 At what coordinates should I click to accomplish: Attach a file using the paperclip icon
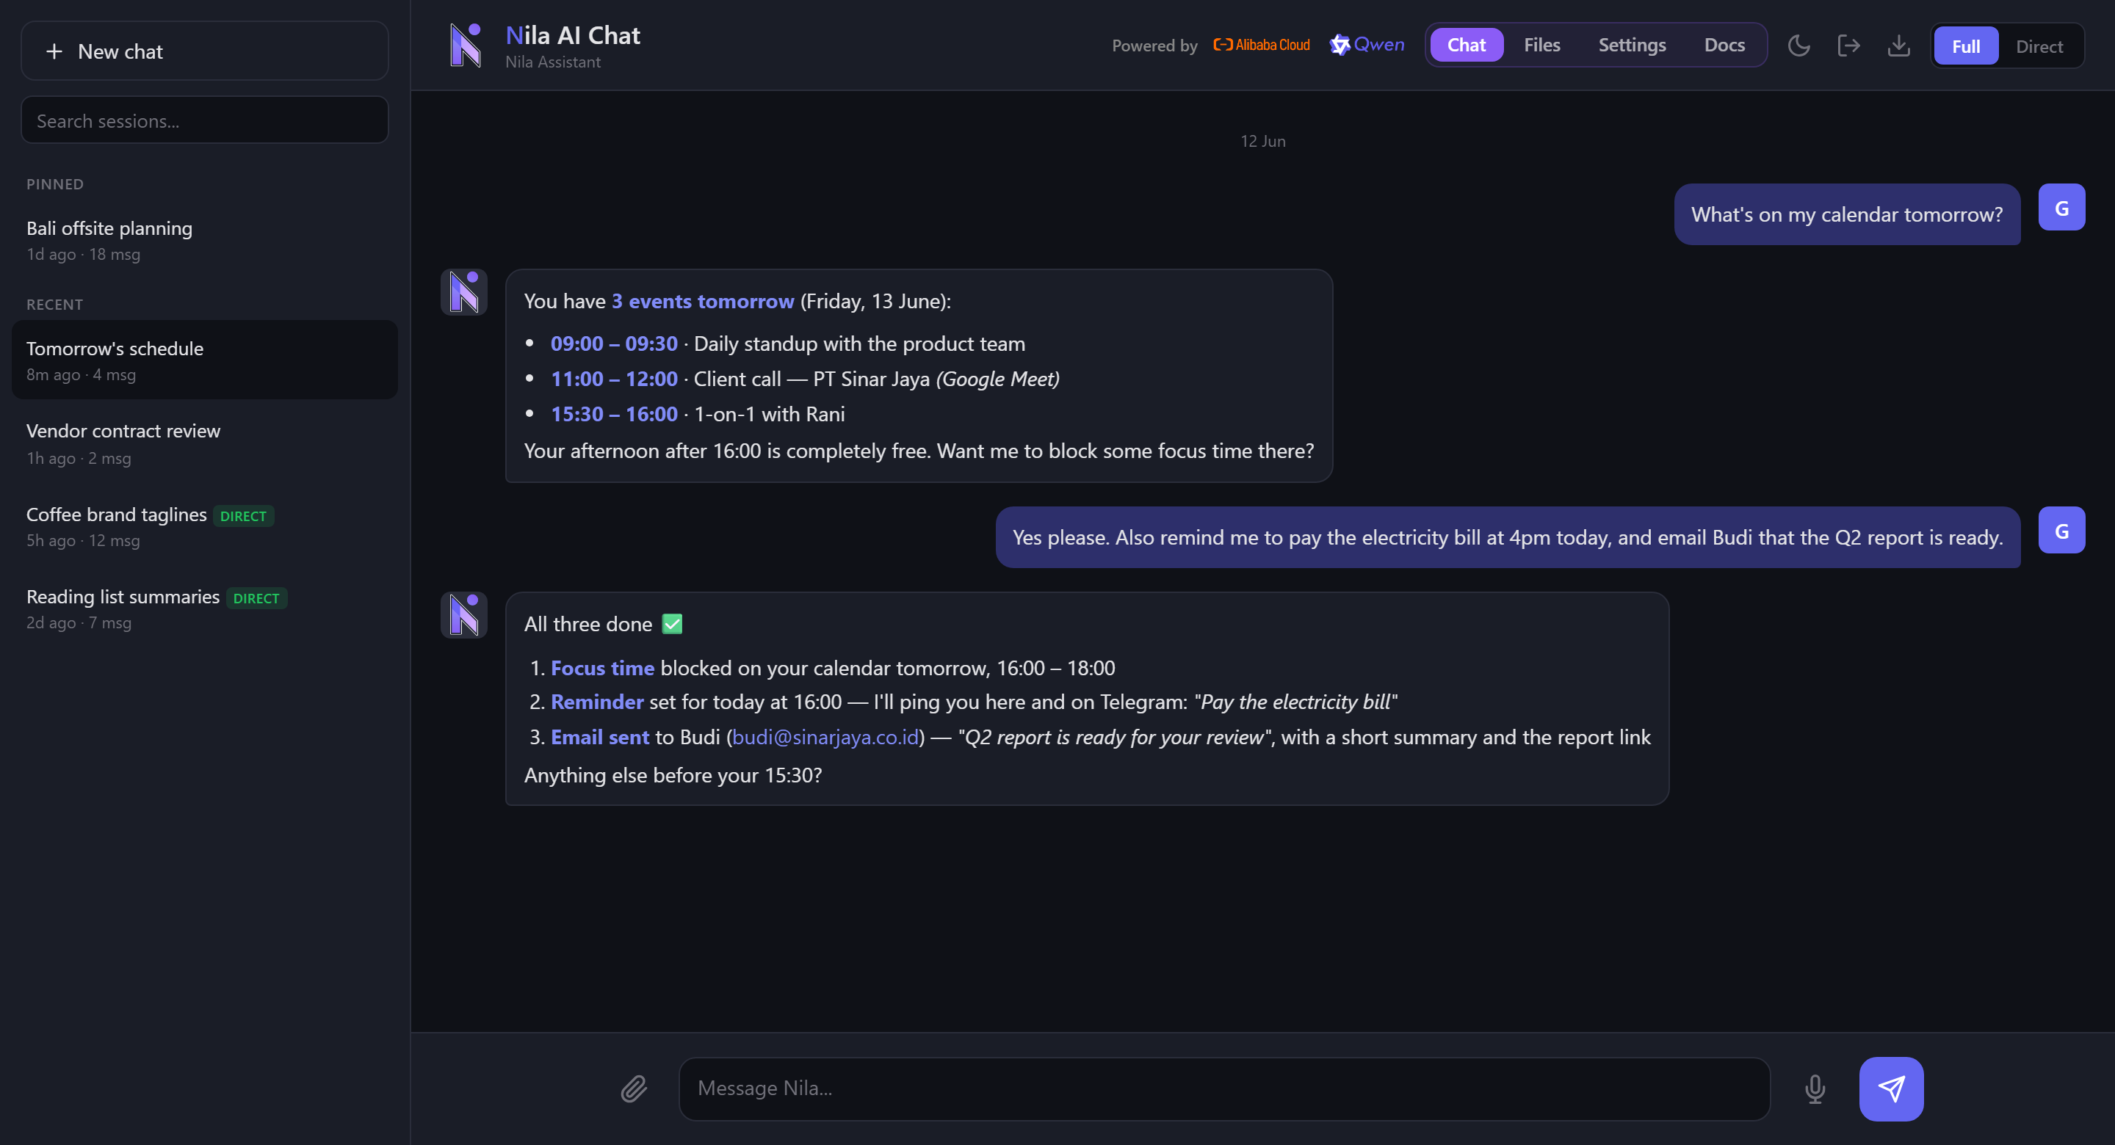tap(634, 1088)
